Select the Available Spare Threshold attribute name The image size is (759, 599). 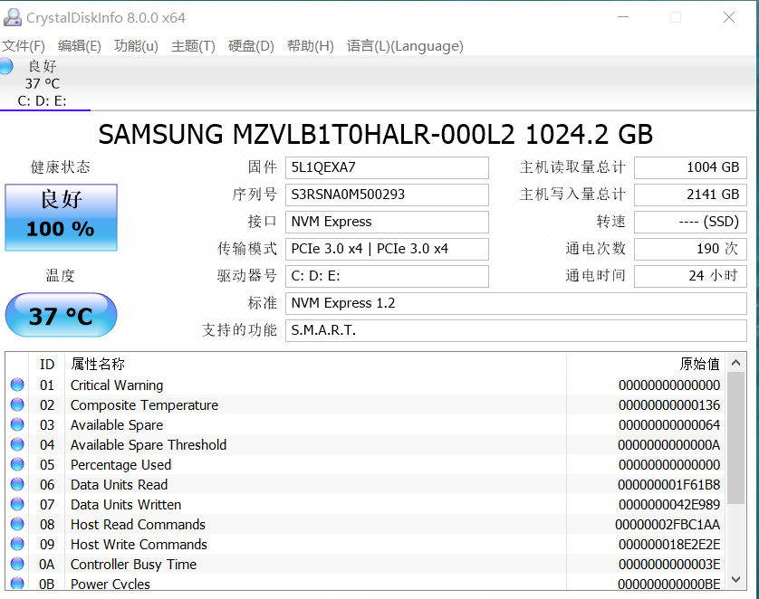(149, 445)
